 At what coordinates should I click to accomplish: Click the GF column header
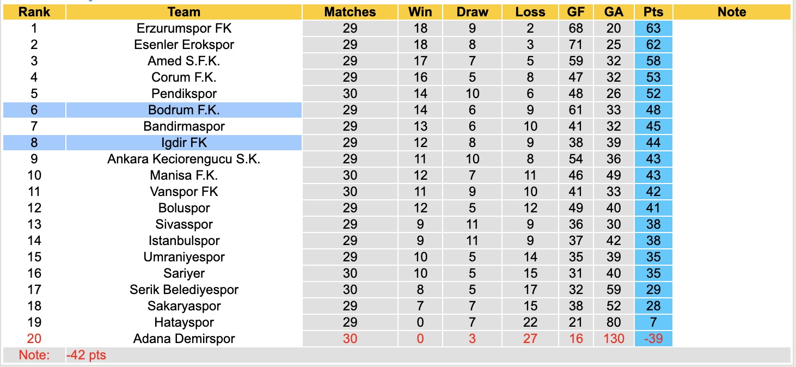(575, 12)
